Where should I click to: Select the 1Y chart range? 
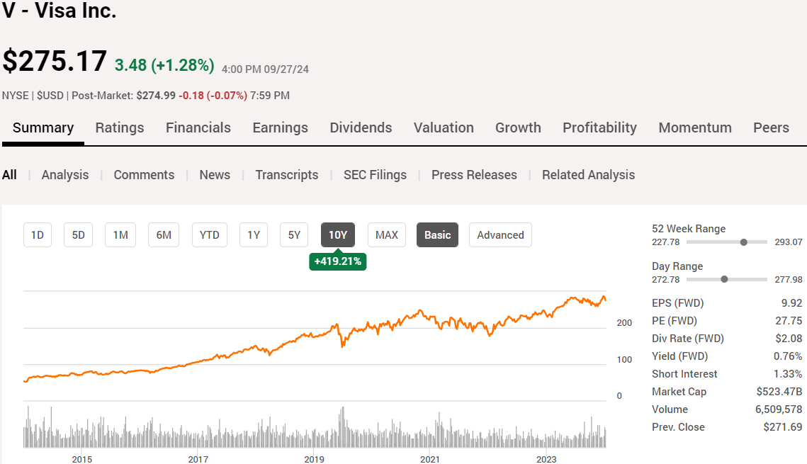click(x=254, y=235)
